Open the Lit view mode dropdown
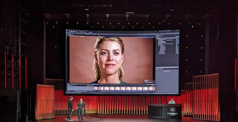This screenshot has height=122, width=238. pos(75,36)
